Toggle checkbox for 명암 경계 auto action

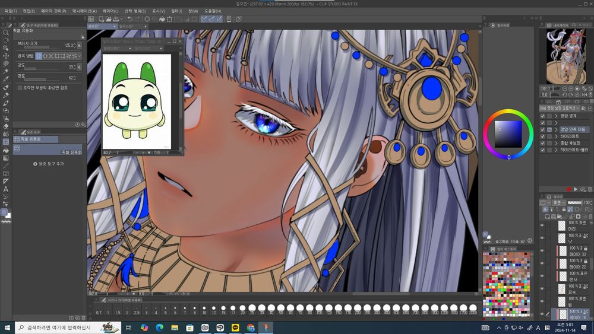(543, 116)
